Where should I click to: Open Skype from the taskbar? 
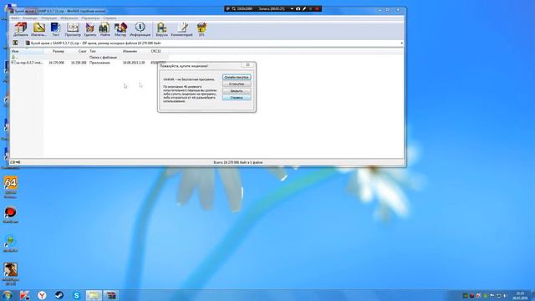76,295
